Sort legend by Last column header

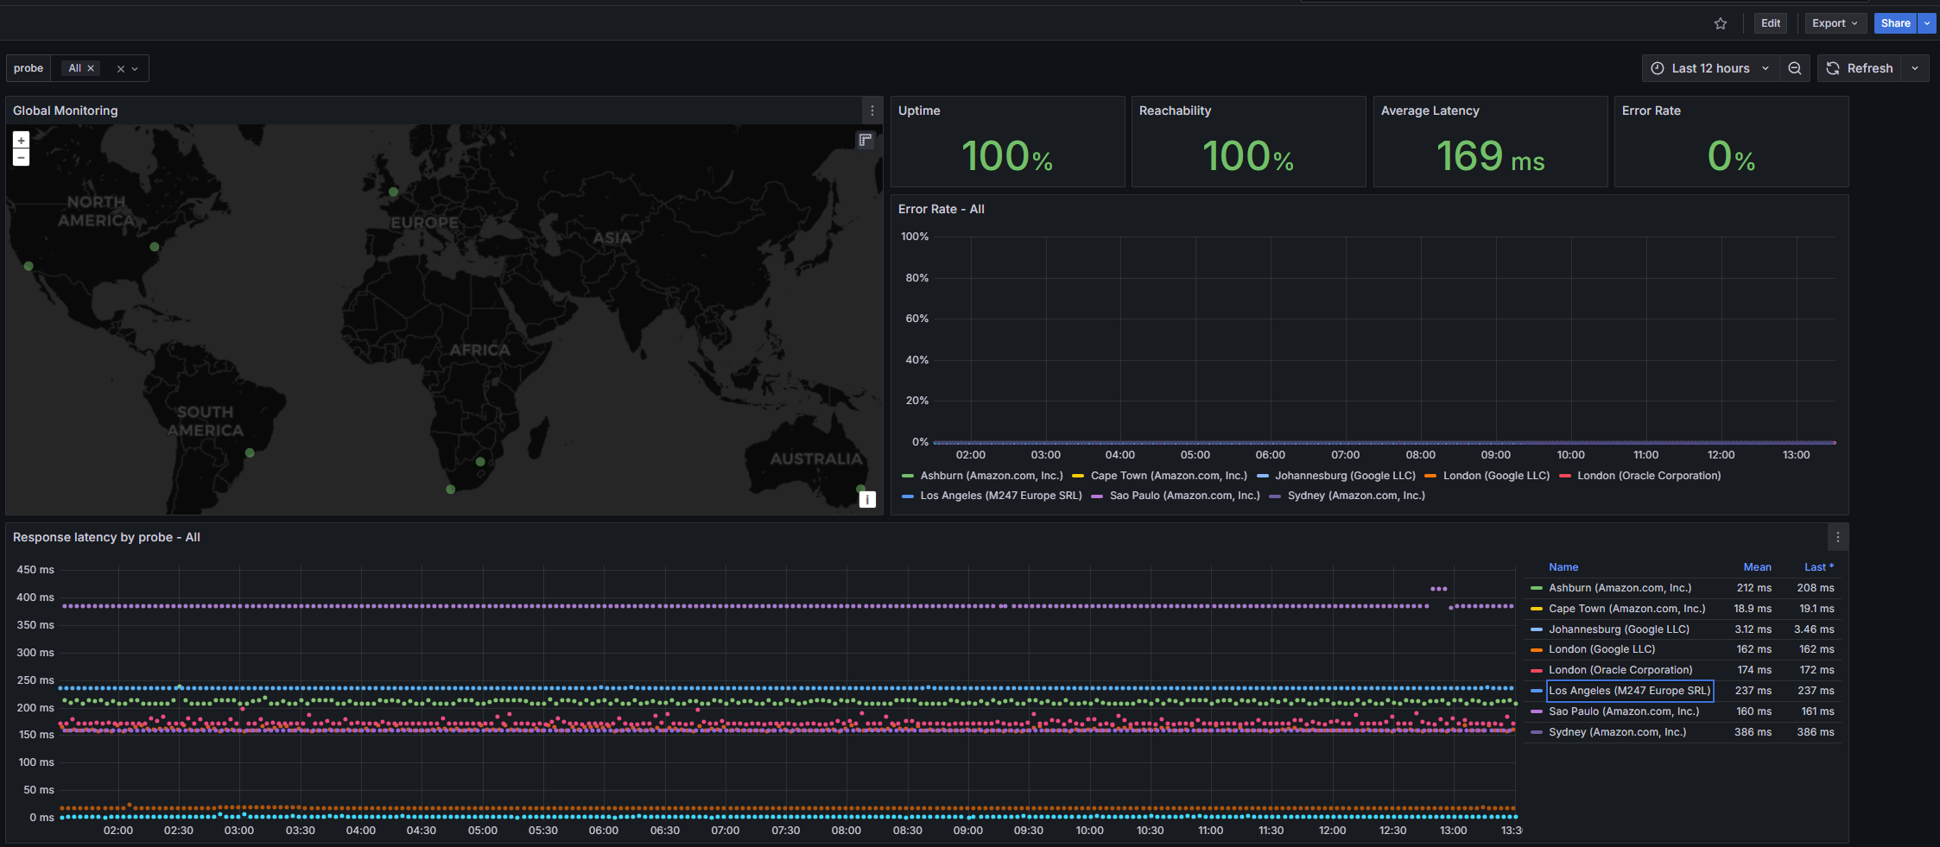1816,567
